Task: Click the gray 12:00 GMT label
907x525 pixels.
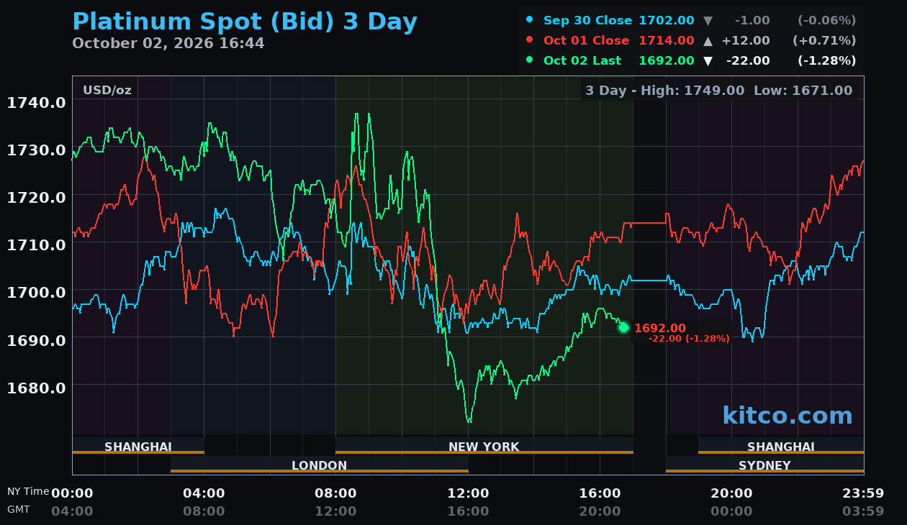Action: (335, 511)
